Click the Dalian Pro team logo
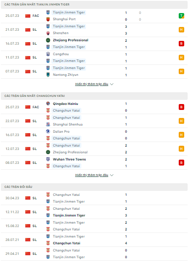The width and height of the screenshot is (188, 262). (x=48, y=131)
